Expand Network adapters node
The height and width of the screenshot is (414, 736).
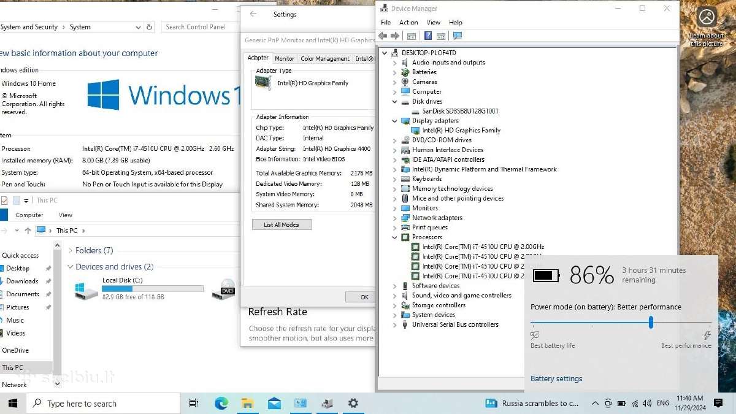tap(394, 218)
